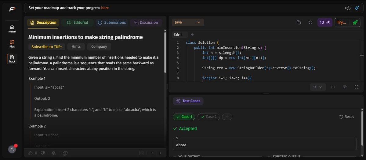This screenshot has width=366, height=160.
Task: Toggle fullscreen editor mode
Action: (357, 87)
